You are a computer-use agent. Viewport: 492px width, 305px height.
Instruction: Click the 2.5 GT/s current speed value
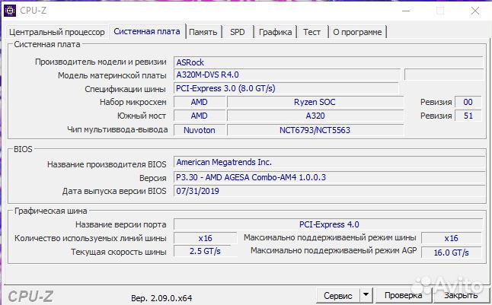pyautogui.click(x=205, y=252)
